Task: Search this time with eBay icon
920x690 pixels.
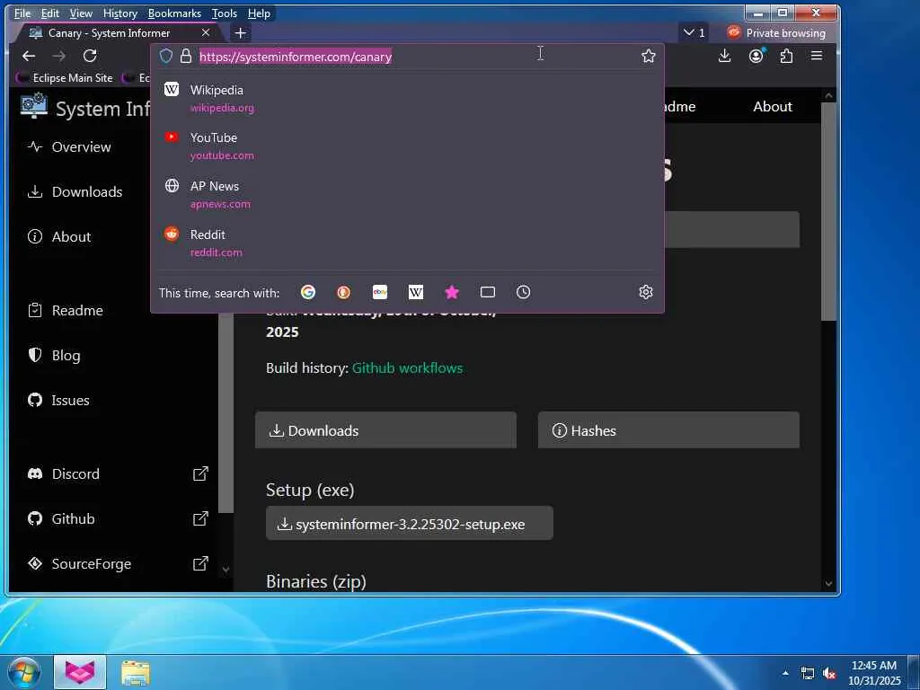Action: (380, 292)
